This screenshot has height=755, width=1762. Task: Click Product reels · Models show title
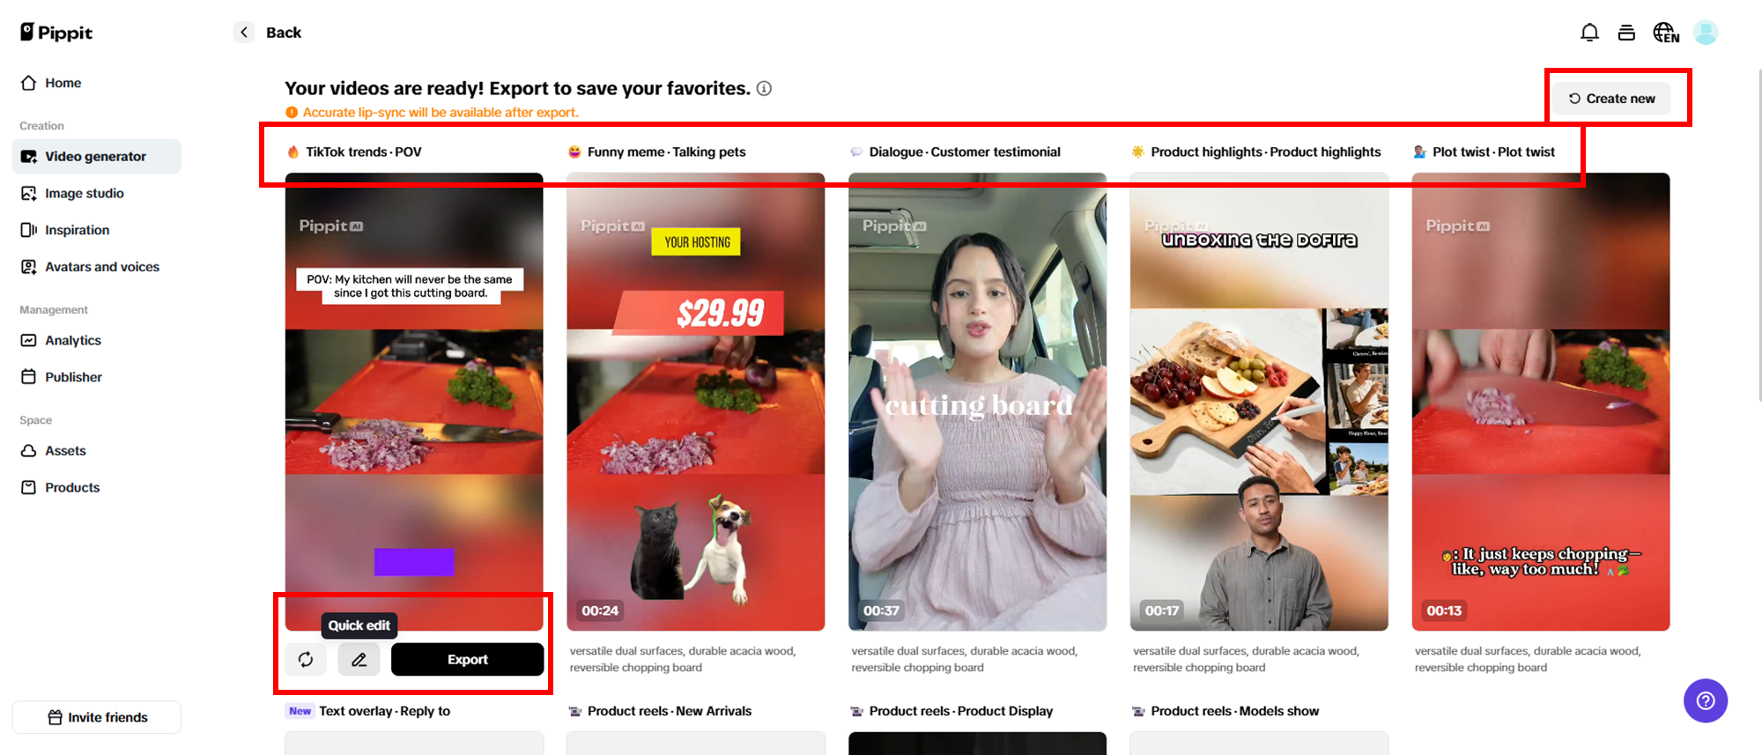click(x=1235, y=711)
